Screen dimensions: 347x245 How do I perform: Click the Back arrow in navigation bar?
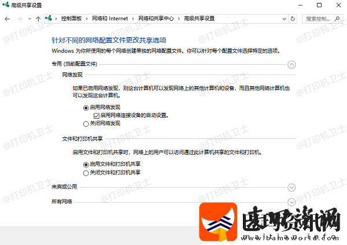[x=8, y=19]
